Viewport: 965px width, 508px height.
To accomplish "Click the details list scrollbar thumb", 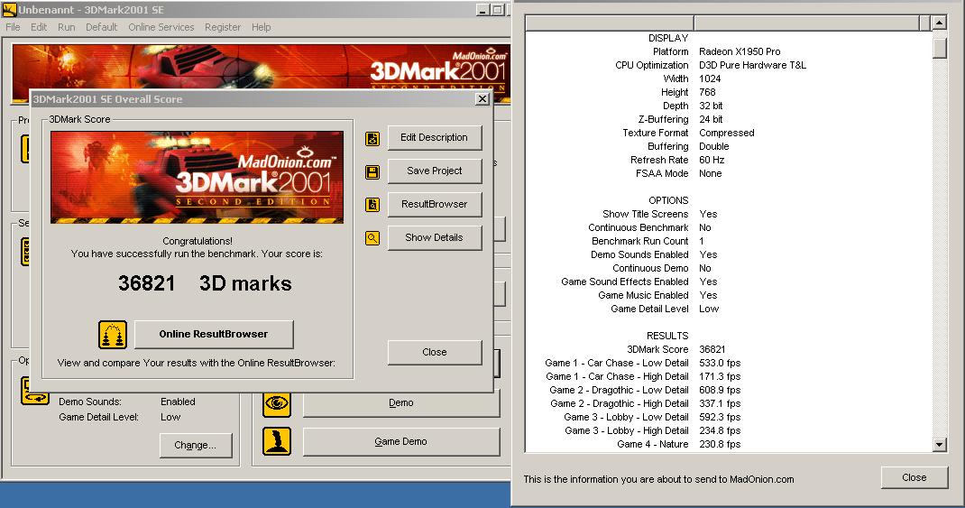I will tap(939, 48).
